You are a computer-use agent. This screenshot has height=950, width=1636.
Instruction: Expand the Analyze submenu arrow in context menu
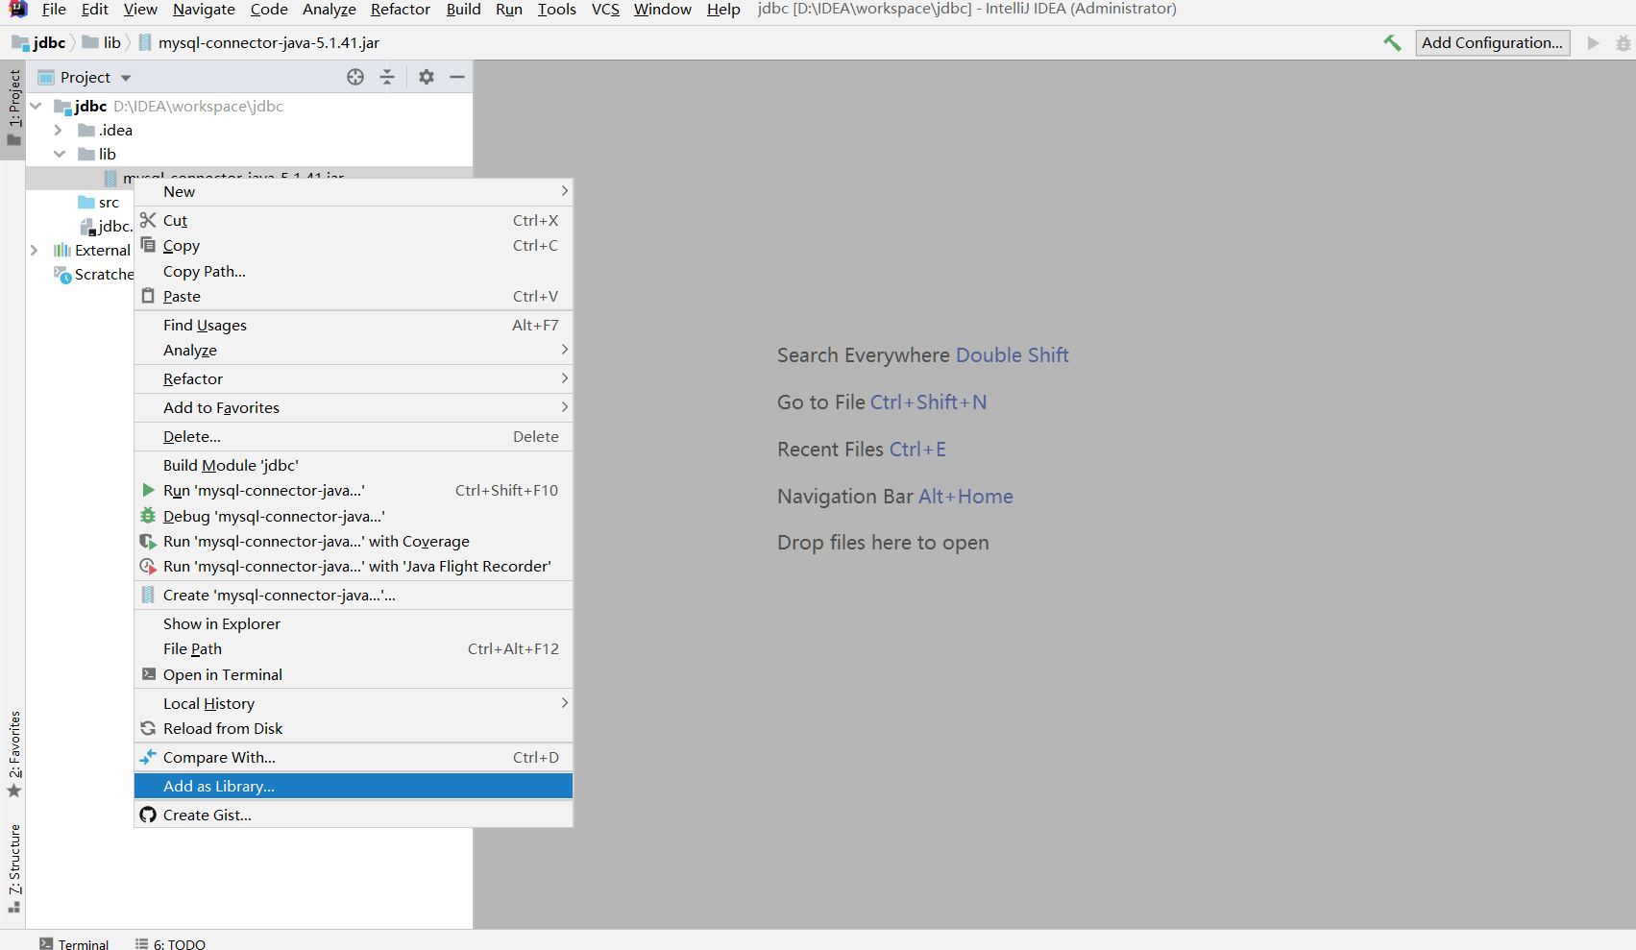pyautogui.click(x=564, y=350)
